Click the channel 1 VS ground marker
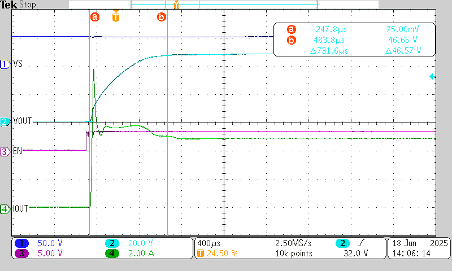 pyautogui.click(x=5, y=65)
